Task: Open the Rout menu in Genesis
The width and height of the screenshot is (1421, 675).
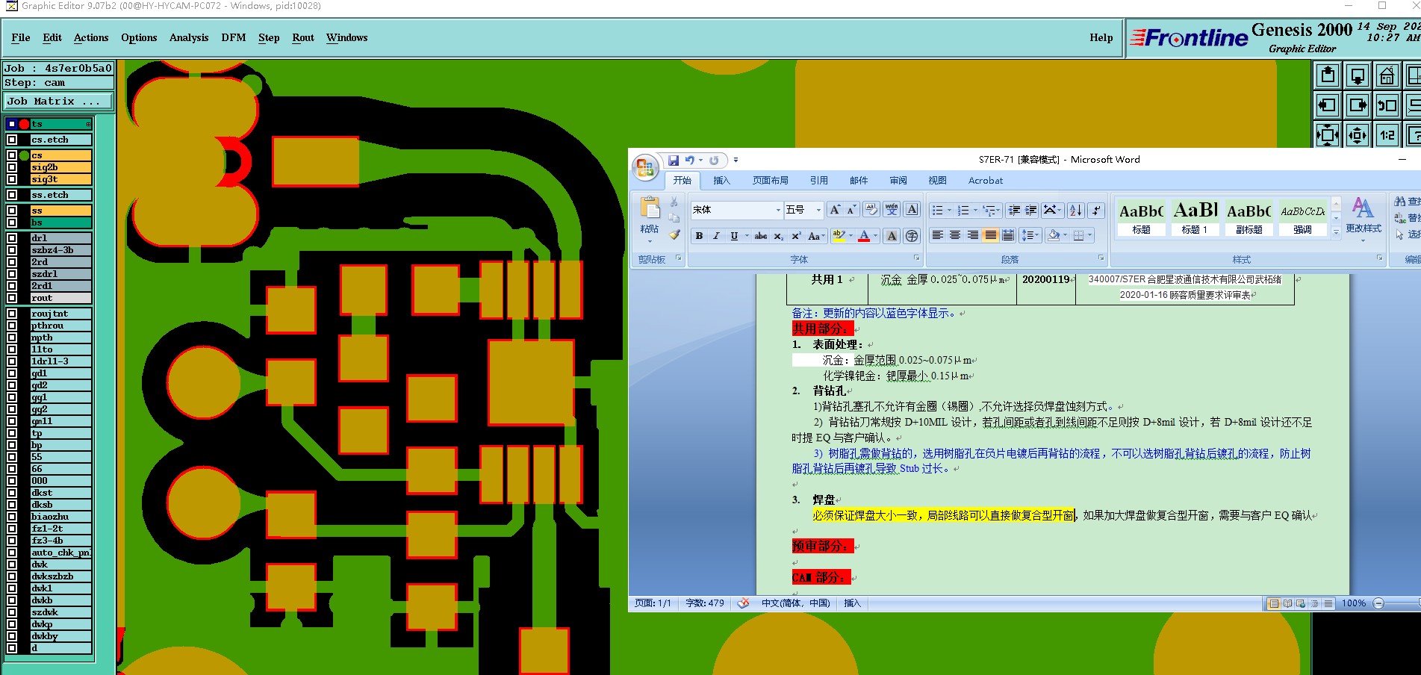Action: click(303, 38)
